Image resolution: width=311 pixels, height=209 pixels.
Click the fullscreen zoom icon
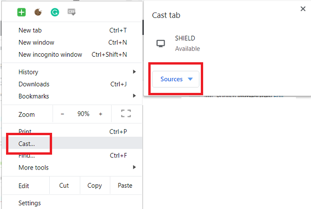[126, 114]
